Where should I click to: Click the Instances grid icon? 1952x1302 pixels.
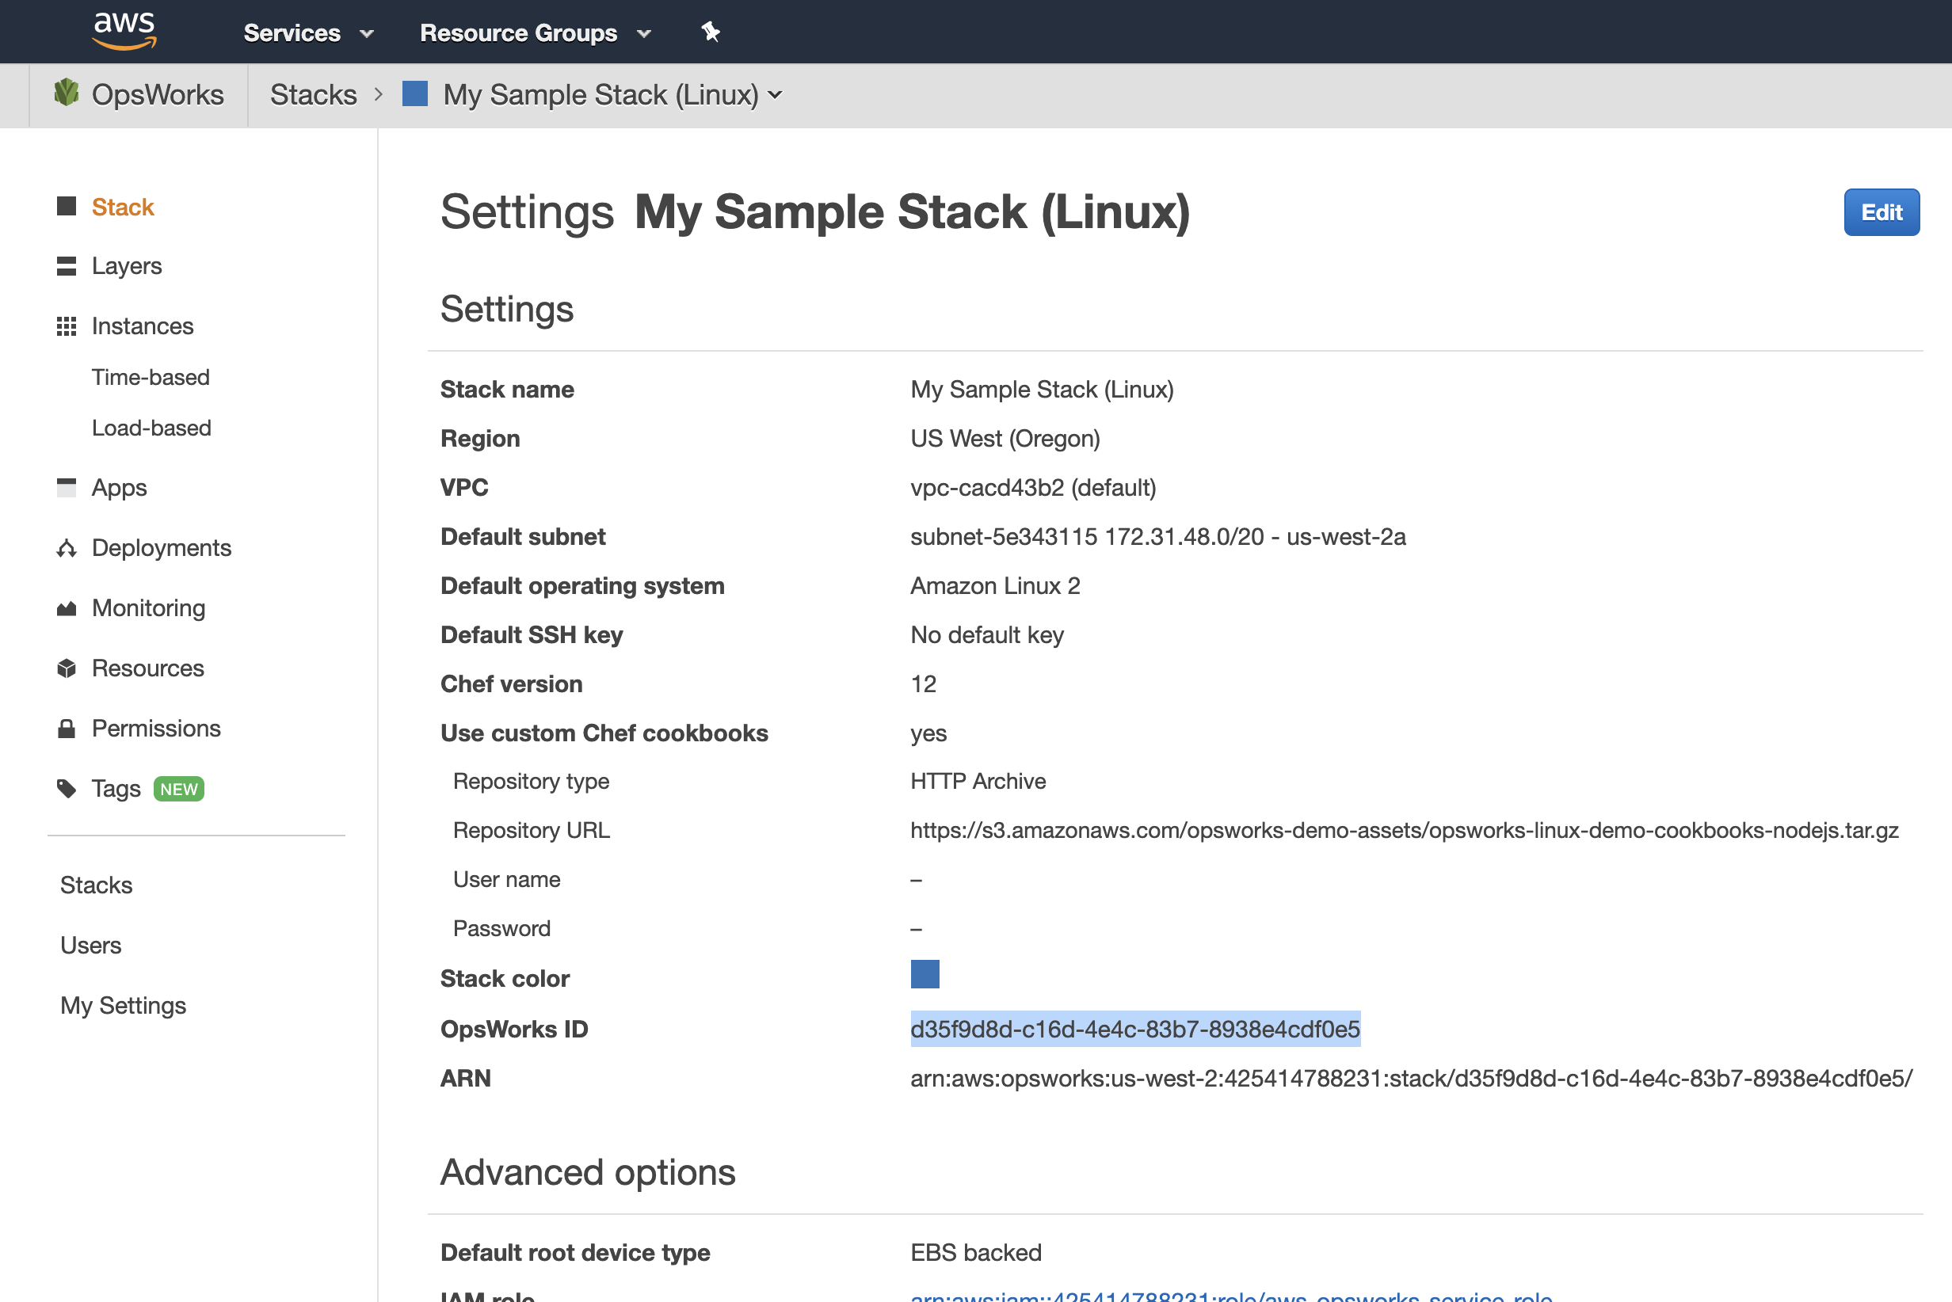67,326
